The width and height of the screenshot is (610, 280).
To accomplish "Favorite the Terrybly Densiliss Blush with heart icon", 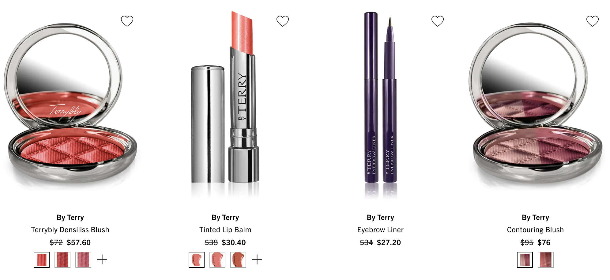I will click(127, 21).
